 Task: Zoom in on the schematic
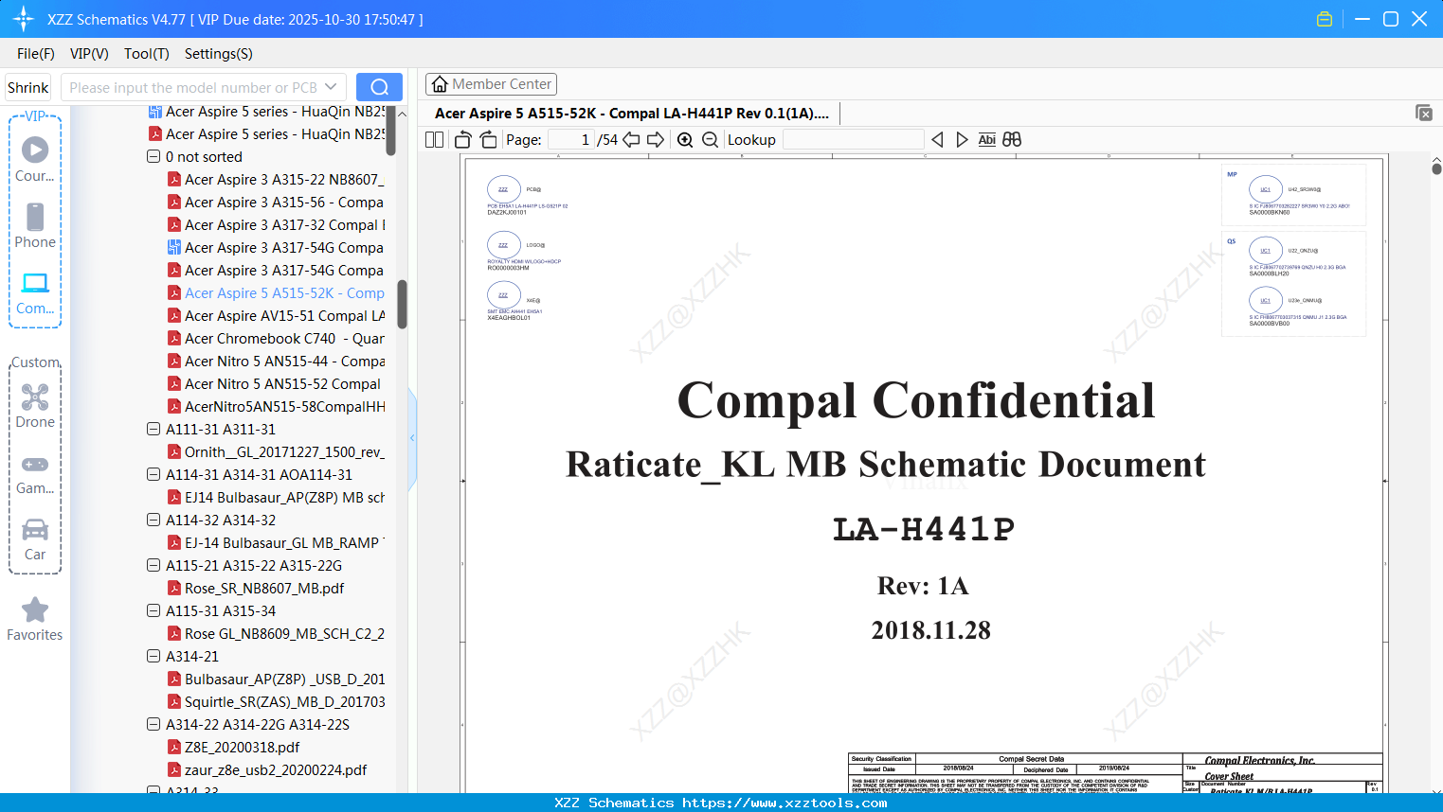(x=685, y=140)
